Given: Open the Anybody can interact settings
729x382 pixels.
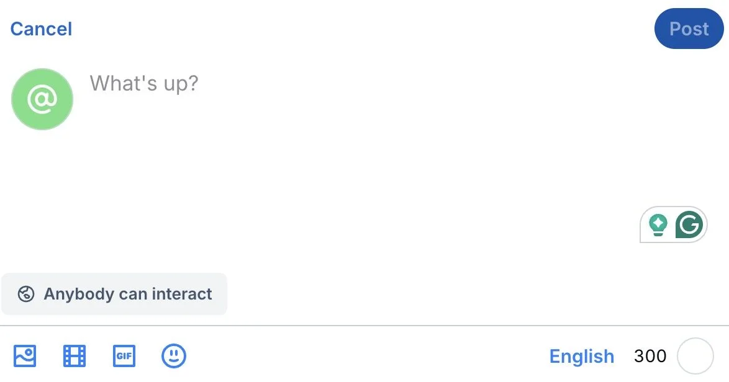Looking at the screenshot, I should pyautogui.click(x=114, y=294).
